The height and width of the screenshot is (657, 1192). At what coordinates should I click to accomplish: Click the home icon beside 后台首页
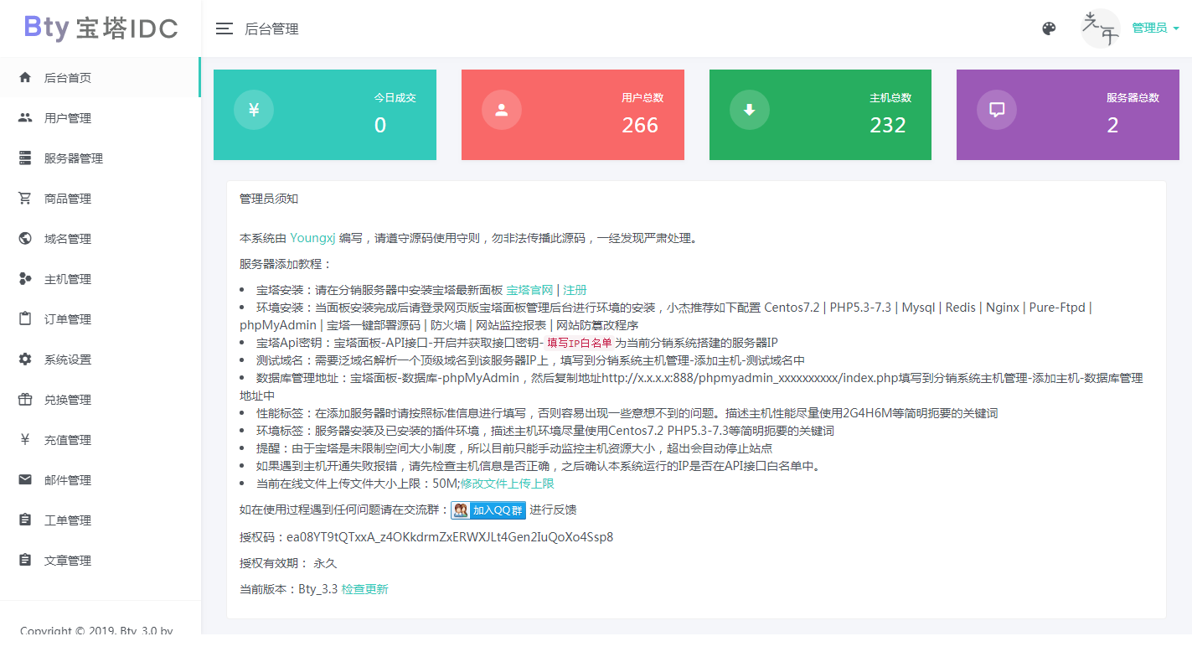pyautogui.click(x=25, y=77)
